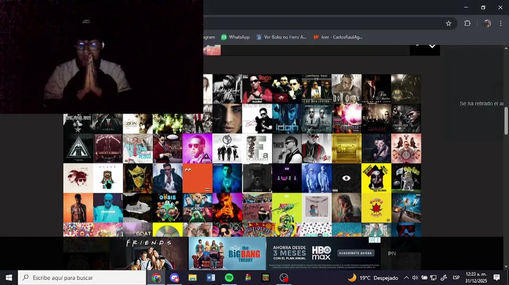Image resolution: width=509 pixels, height=285 pixels.
Task: Select The Academy album cover
Action: (197, 208)
